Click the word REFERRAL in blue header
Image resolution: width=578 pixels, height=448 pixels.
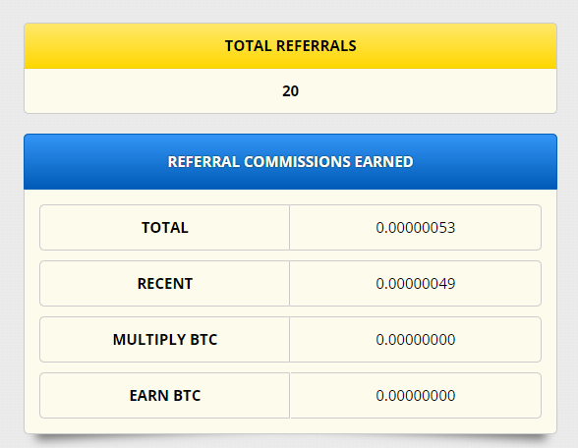[203, 162]
